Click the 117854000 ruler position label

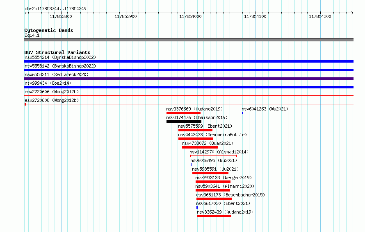pos(190,16)
